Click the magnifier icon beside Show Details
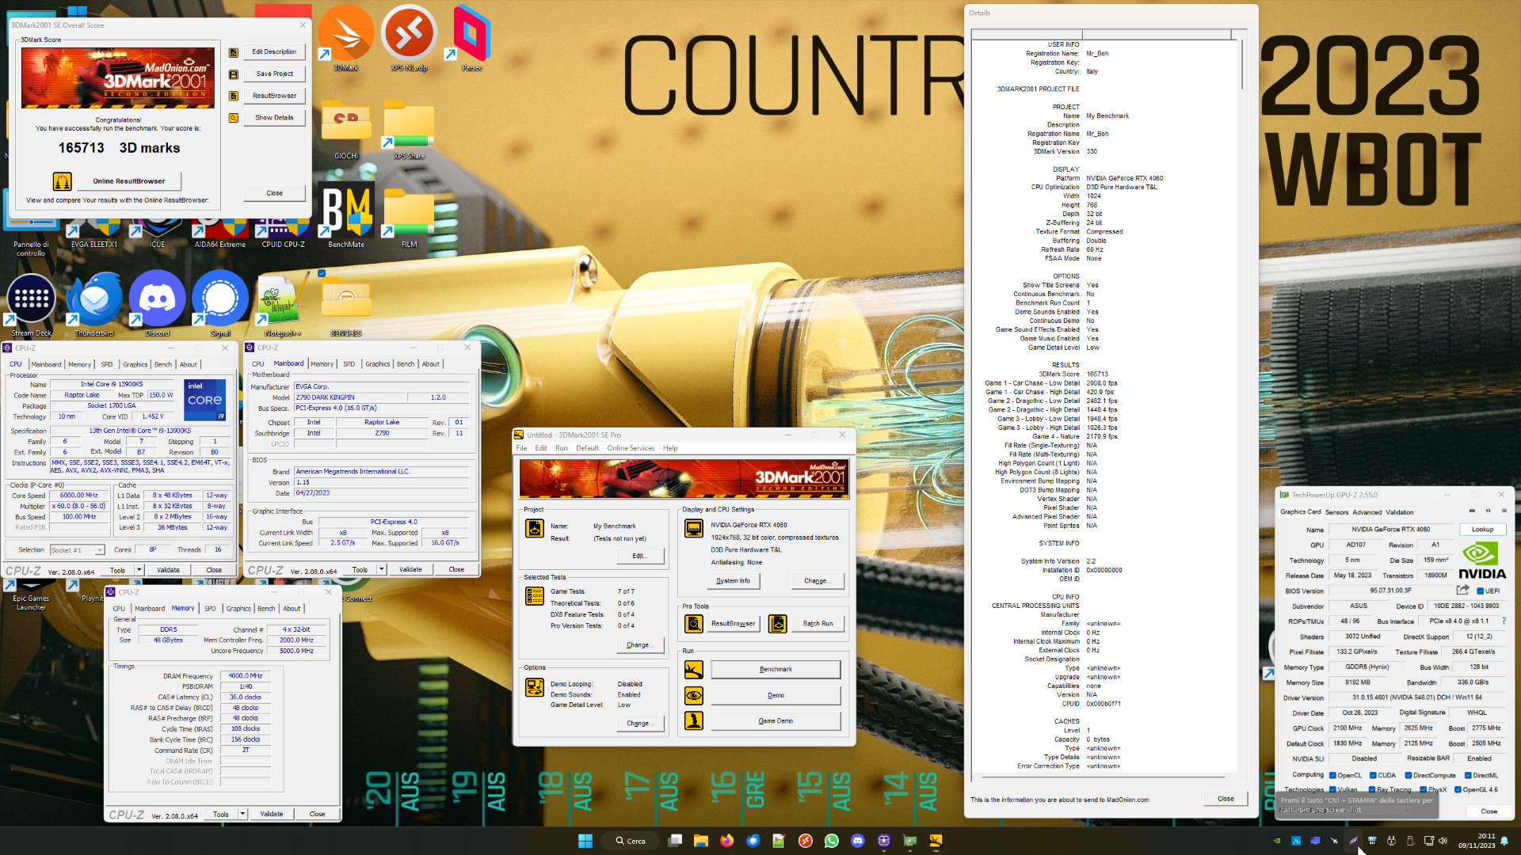Viewport: 1521px width, 855px height. 234,118
